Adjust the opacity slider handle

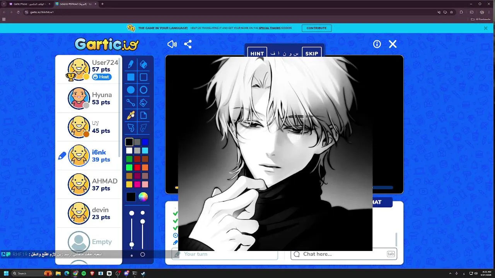(x=143, y=221)
